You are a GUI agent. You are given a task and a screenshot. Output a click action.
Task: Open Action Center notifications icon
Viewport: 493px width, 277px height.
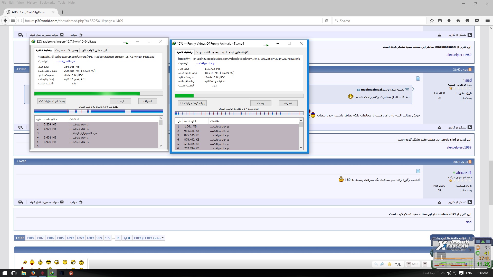[461, 273]
